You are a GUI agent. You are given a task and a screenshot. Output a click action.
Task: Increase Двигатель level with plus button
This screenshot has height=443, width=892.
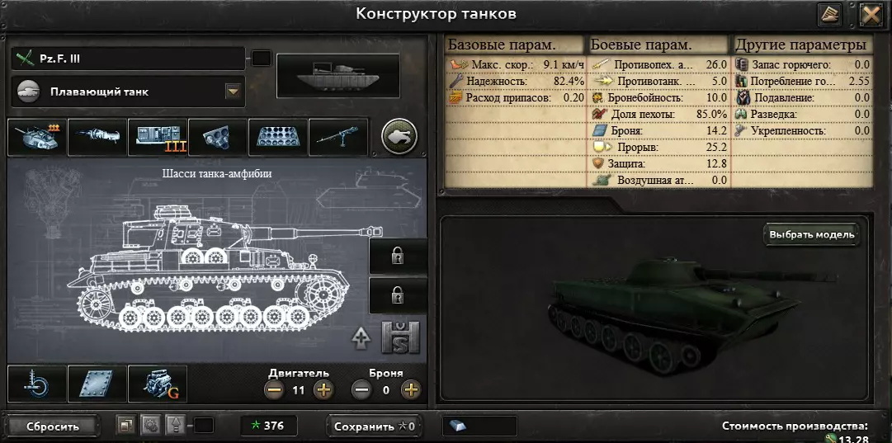(323, 390)
